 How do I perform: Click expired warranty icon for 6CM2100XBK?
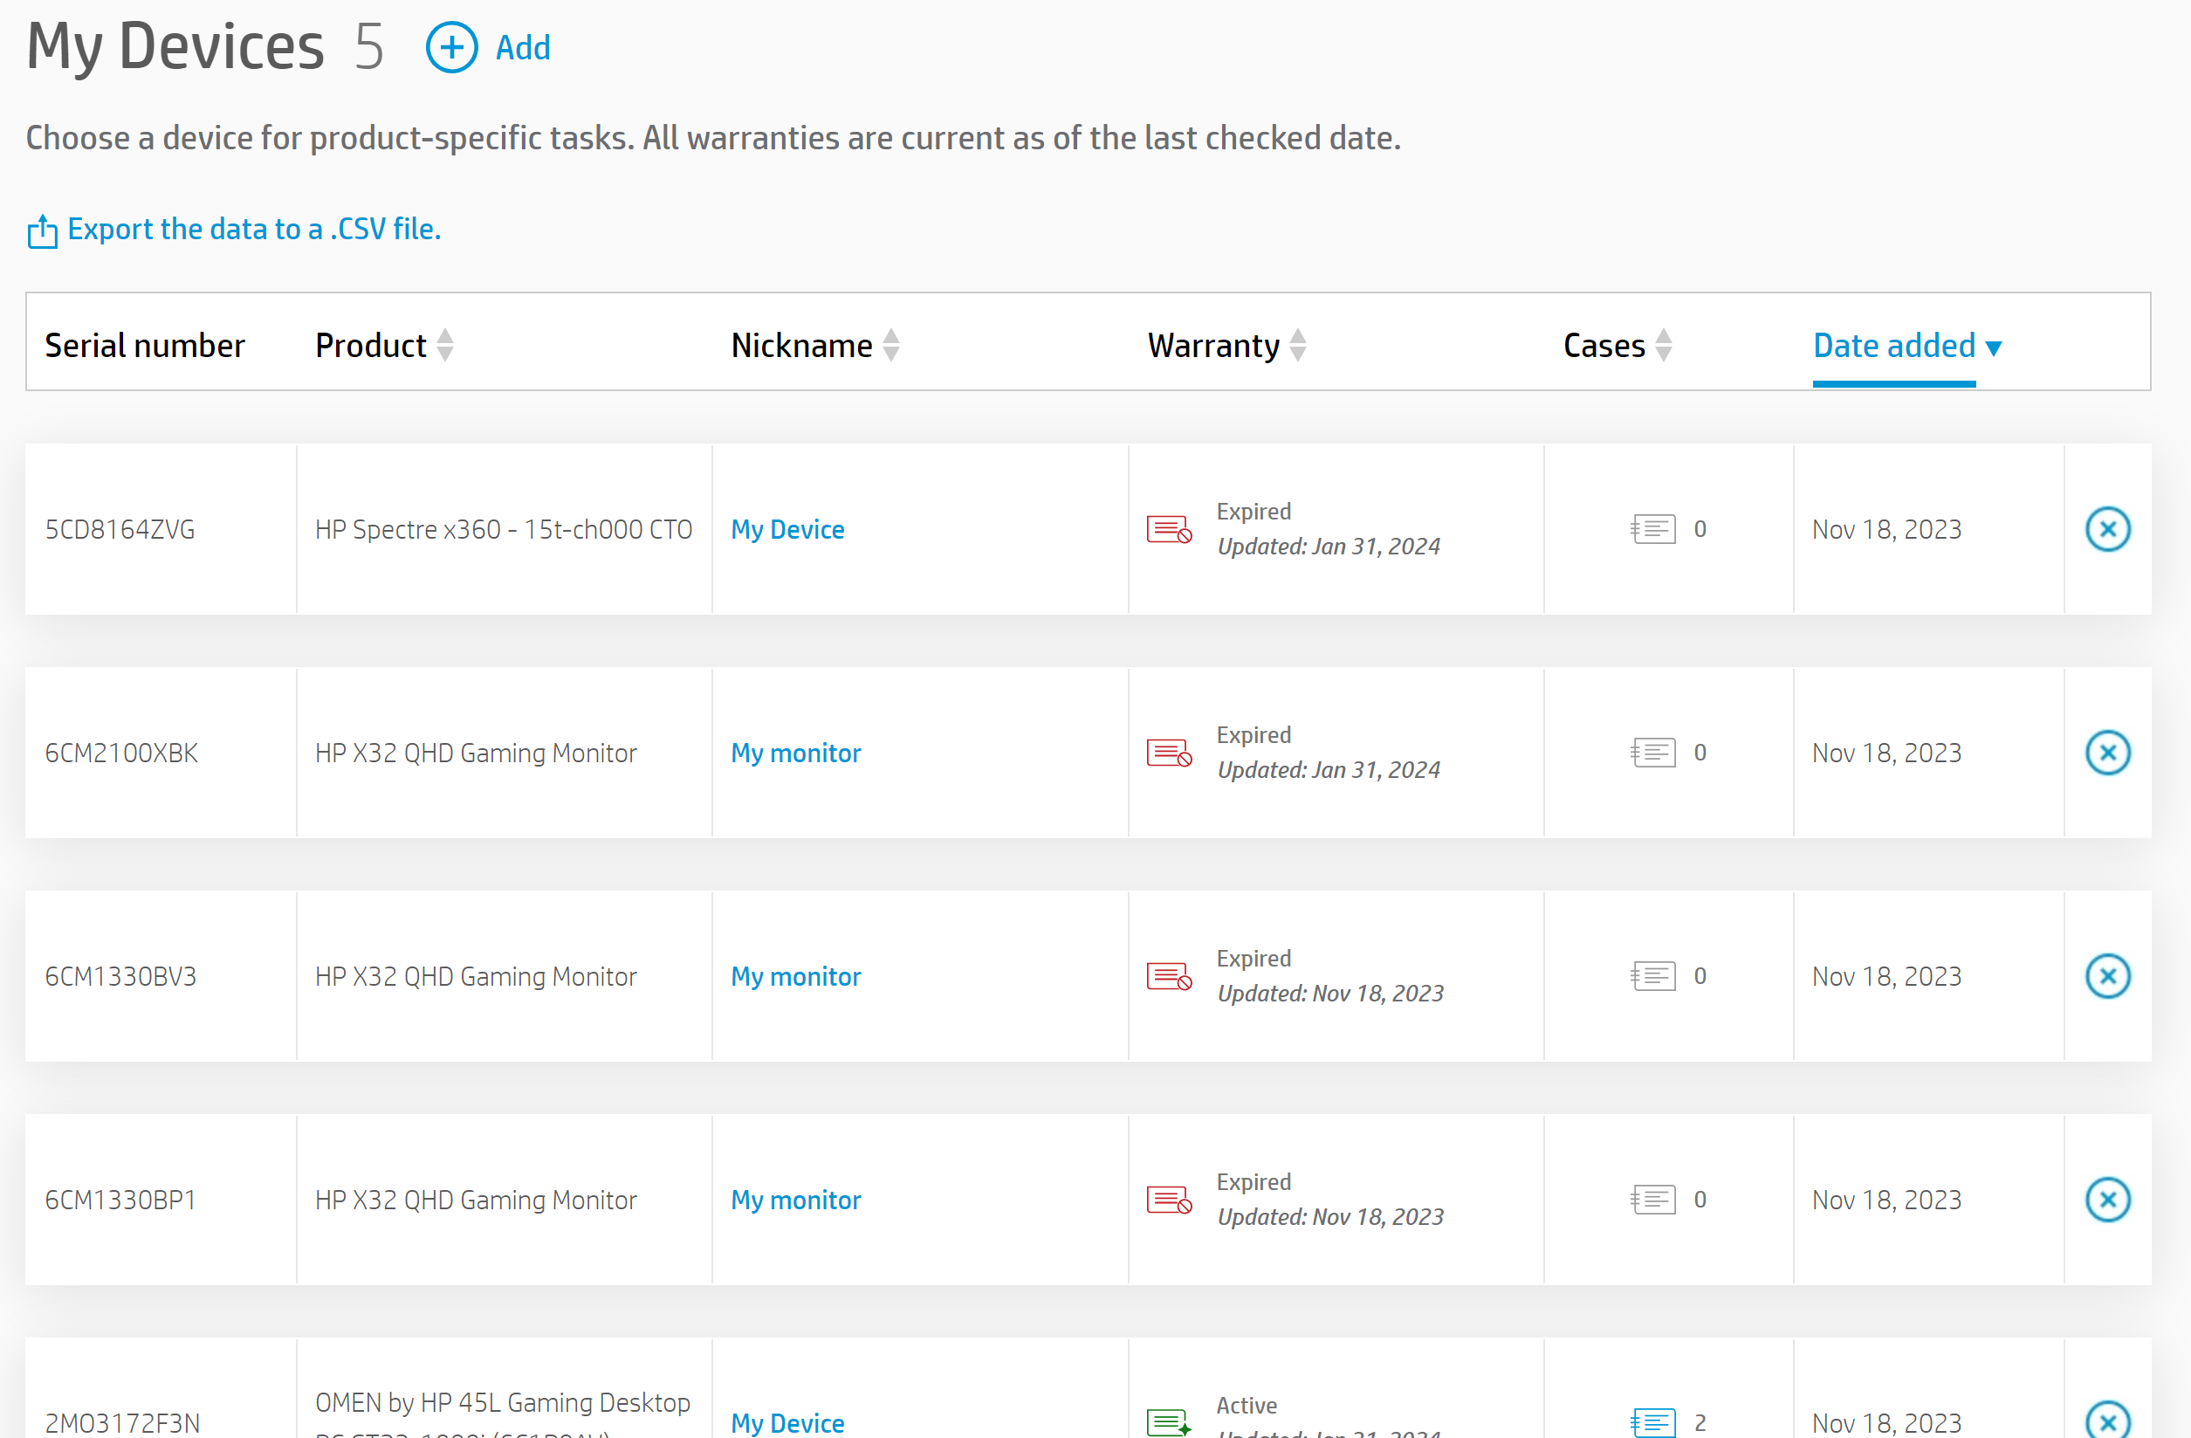coord(1169,753)
